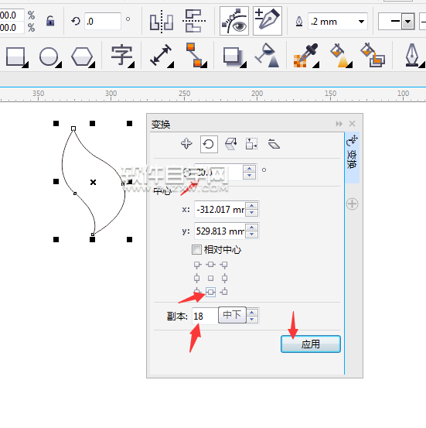Toggle the lock ratio padlock
The width and height of the screenshot is (426, 428).
point(50,22)
